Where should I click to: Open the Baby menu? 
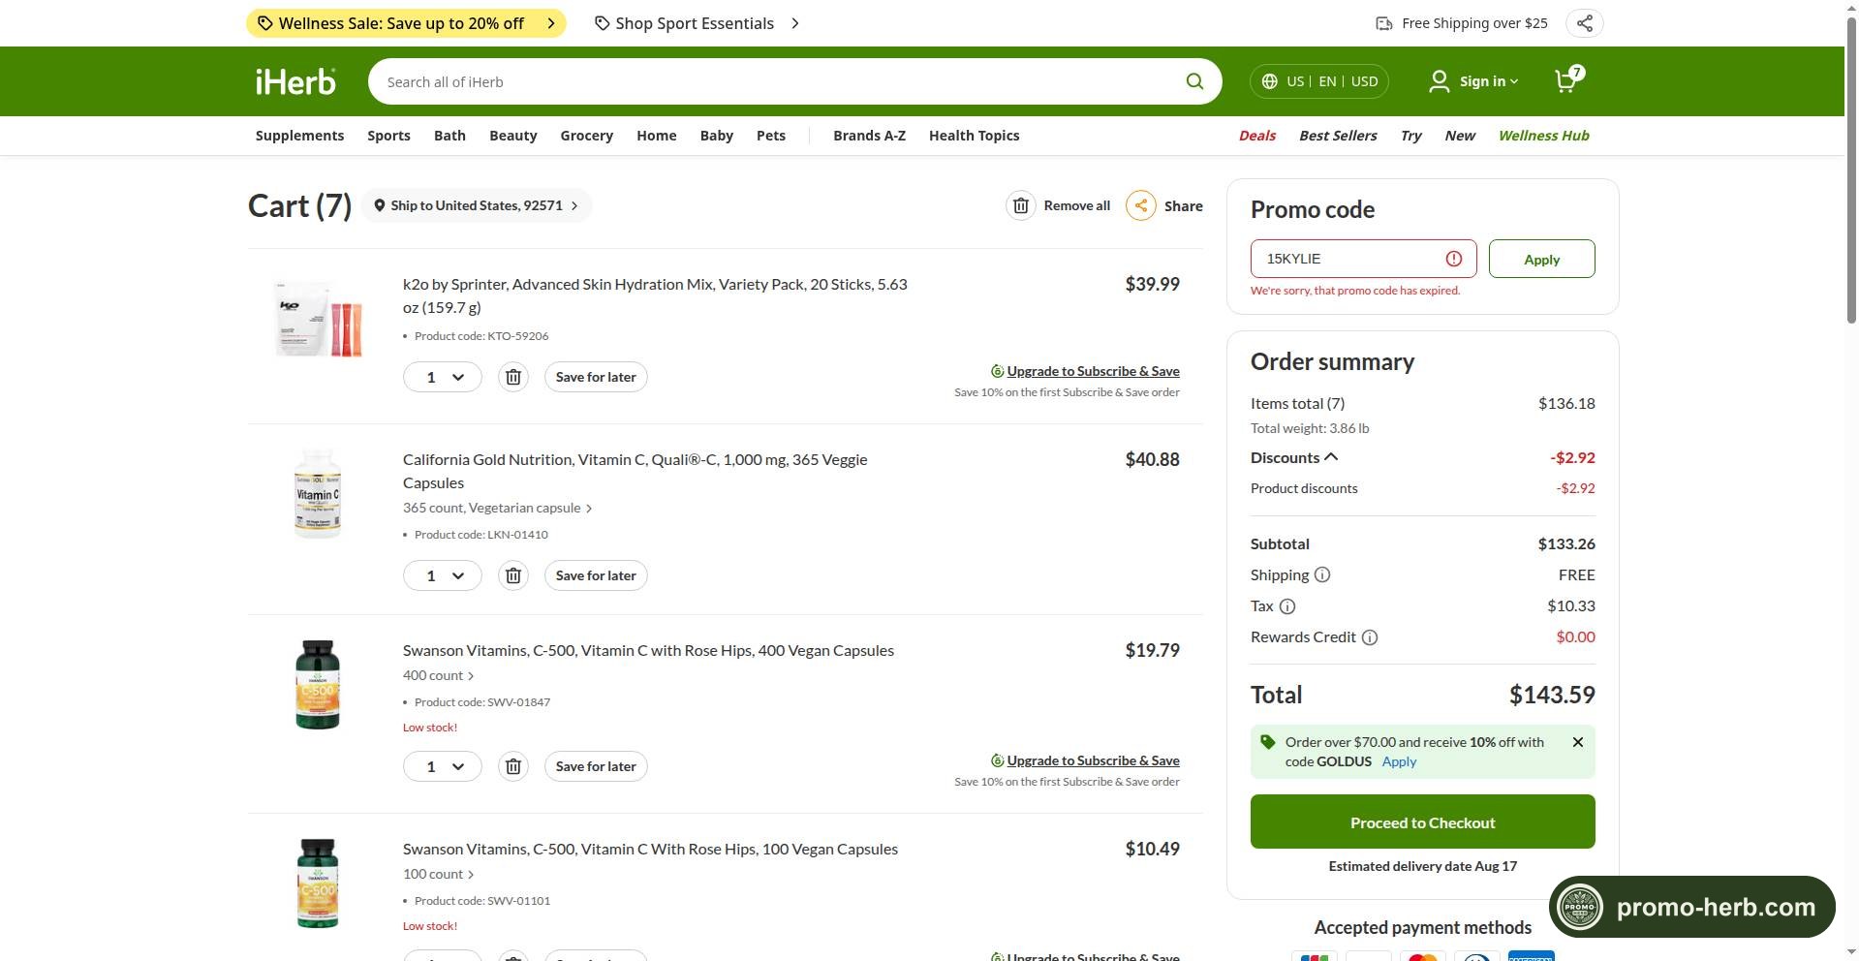pyautogui.click(x=717, y=136)
